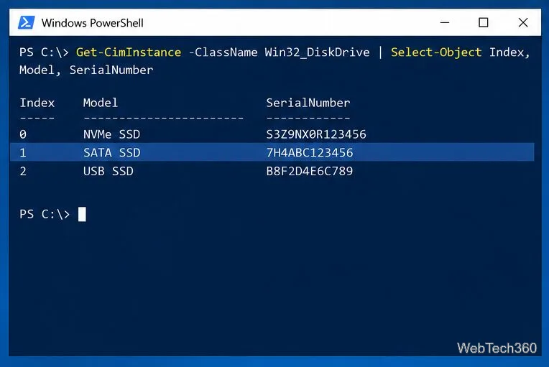
Task: Click serial number B8F2D4E6C789
Action: click(310, 171)
